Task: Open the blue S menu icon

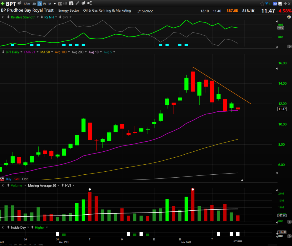Action: point(275,4)
